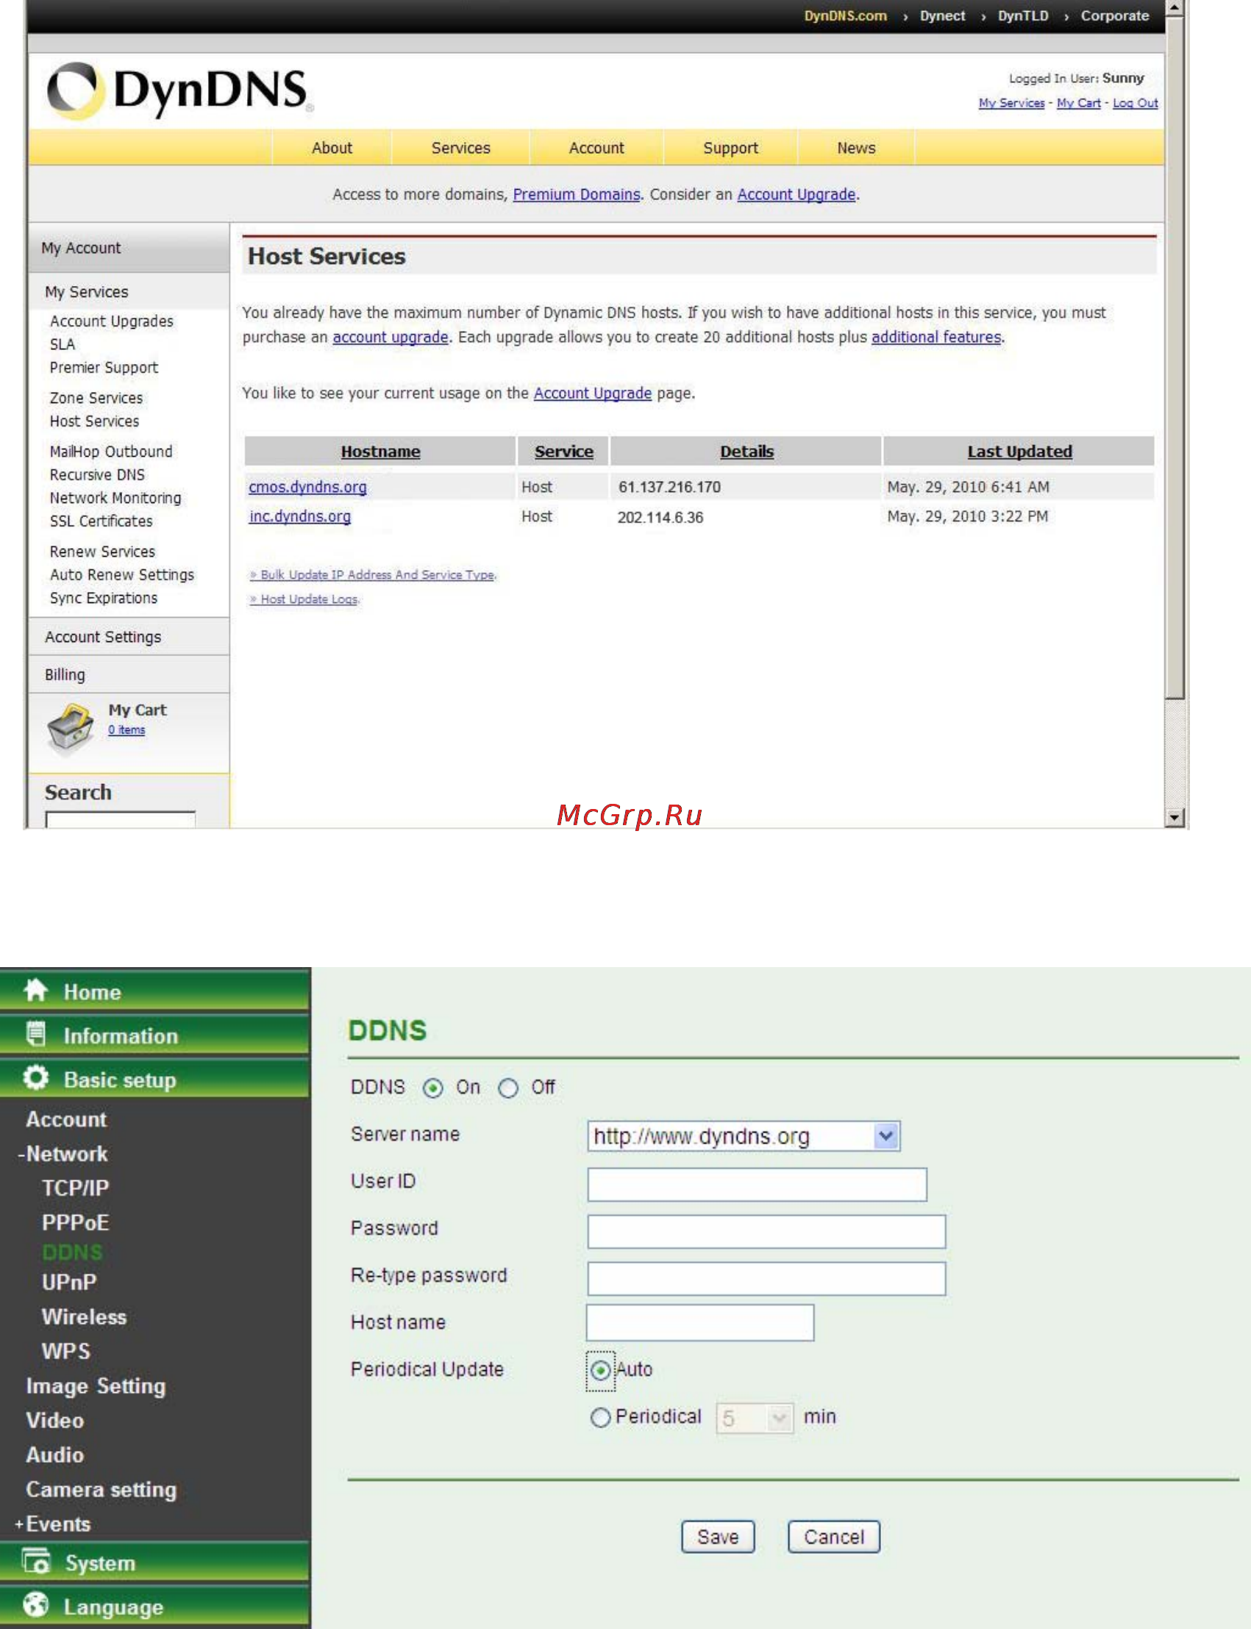The width and height of the screenshot is (1251, 1629).
Task: Go to DynTLD in top bar
Action: (x=1023, y=15)
